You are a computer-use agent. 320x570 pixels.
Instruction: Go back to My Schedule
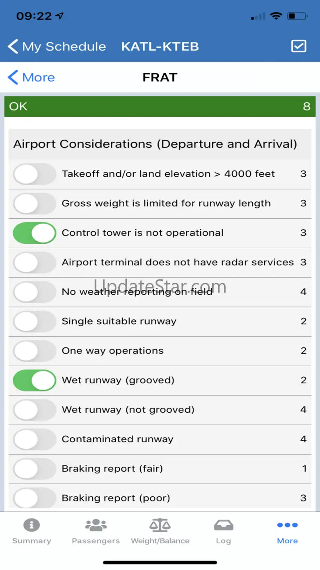[x=64, y=46]
